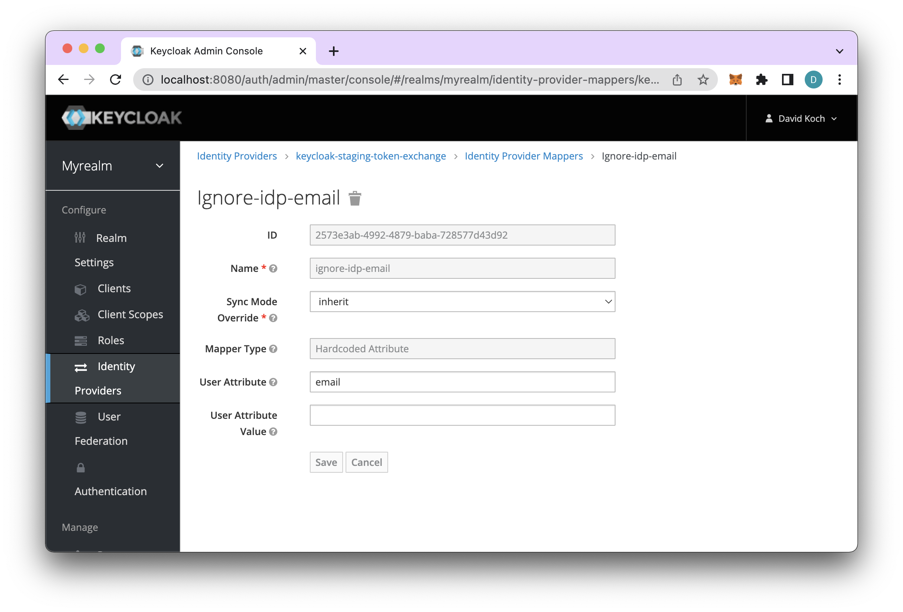Image resolution: width=903 pixels, height=612 pixels.
Task: Open the David Koch user menu
Action: pyautogui.click(x=801, y=118)
